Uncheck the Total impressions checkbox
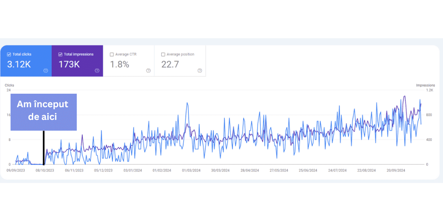This screenshot has height=221, width=443. click(60, 54)
